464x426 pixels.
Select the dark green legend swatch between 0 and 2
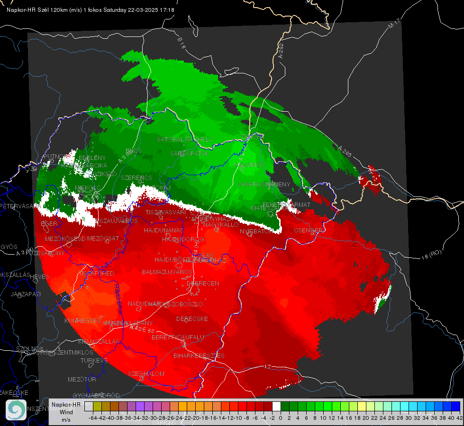tap(285, 407)
